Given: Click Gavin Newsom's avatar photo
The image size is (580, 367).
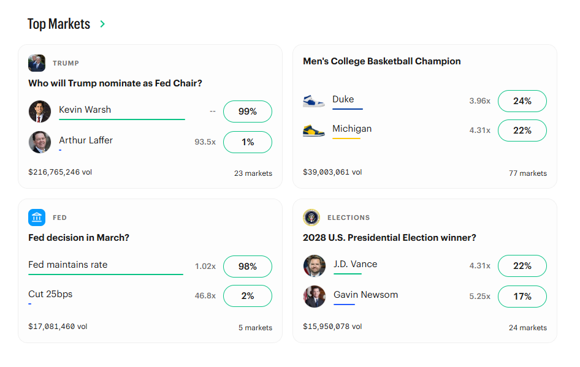Looking at the screenshot, I should [x=315, y=295].
